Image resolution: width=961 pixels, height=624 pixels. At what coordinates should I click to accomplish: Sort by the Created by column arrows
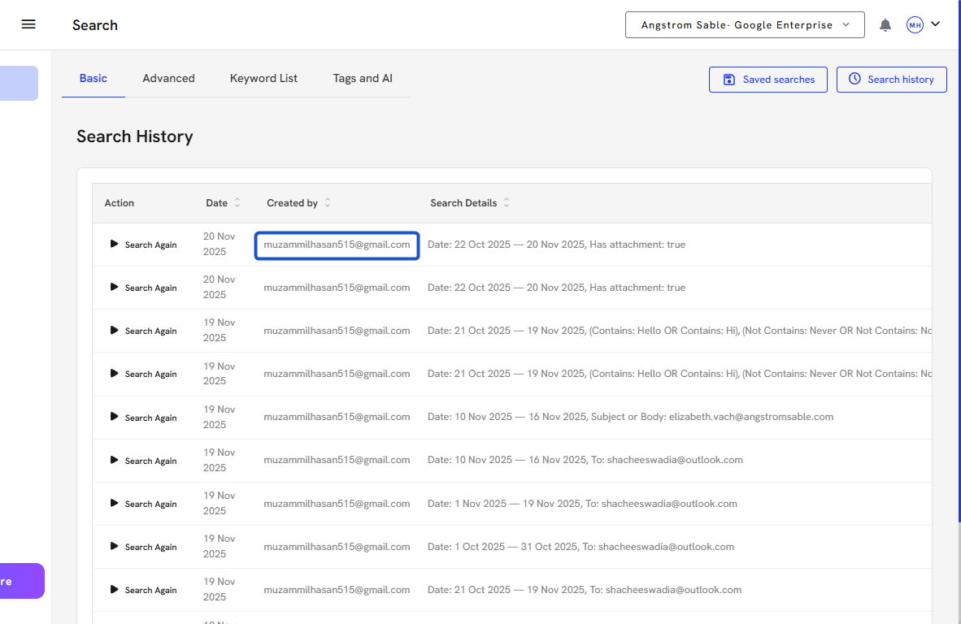pos(328,203)
